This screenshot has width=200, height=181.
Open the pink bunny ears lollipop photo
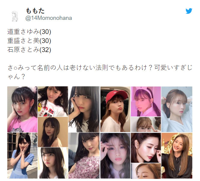tap(146, 102)
